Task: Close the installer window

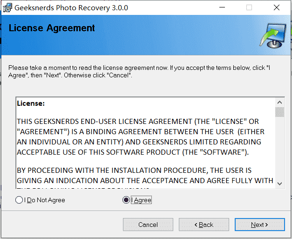Action: pyautogui.click(x=277, y=7)
